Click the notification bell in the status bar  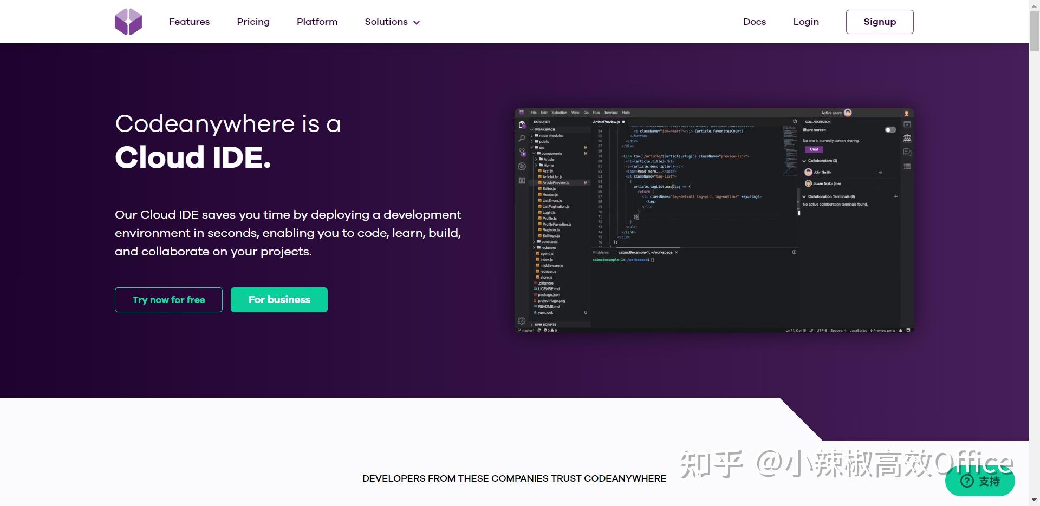click(x=900, y=330)
